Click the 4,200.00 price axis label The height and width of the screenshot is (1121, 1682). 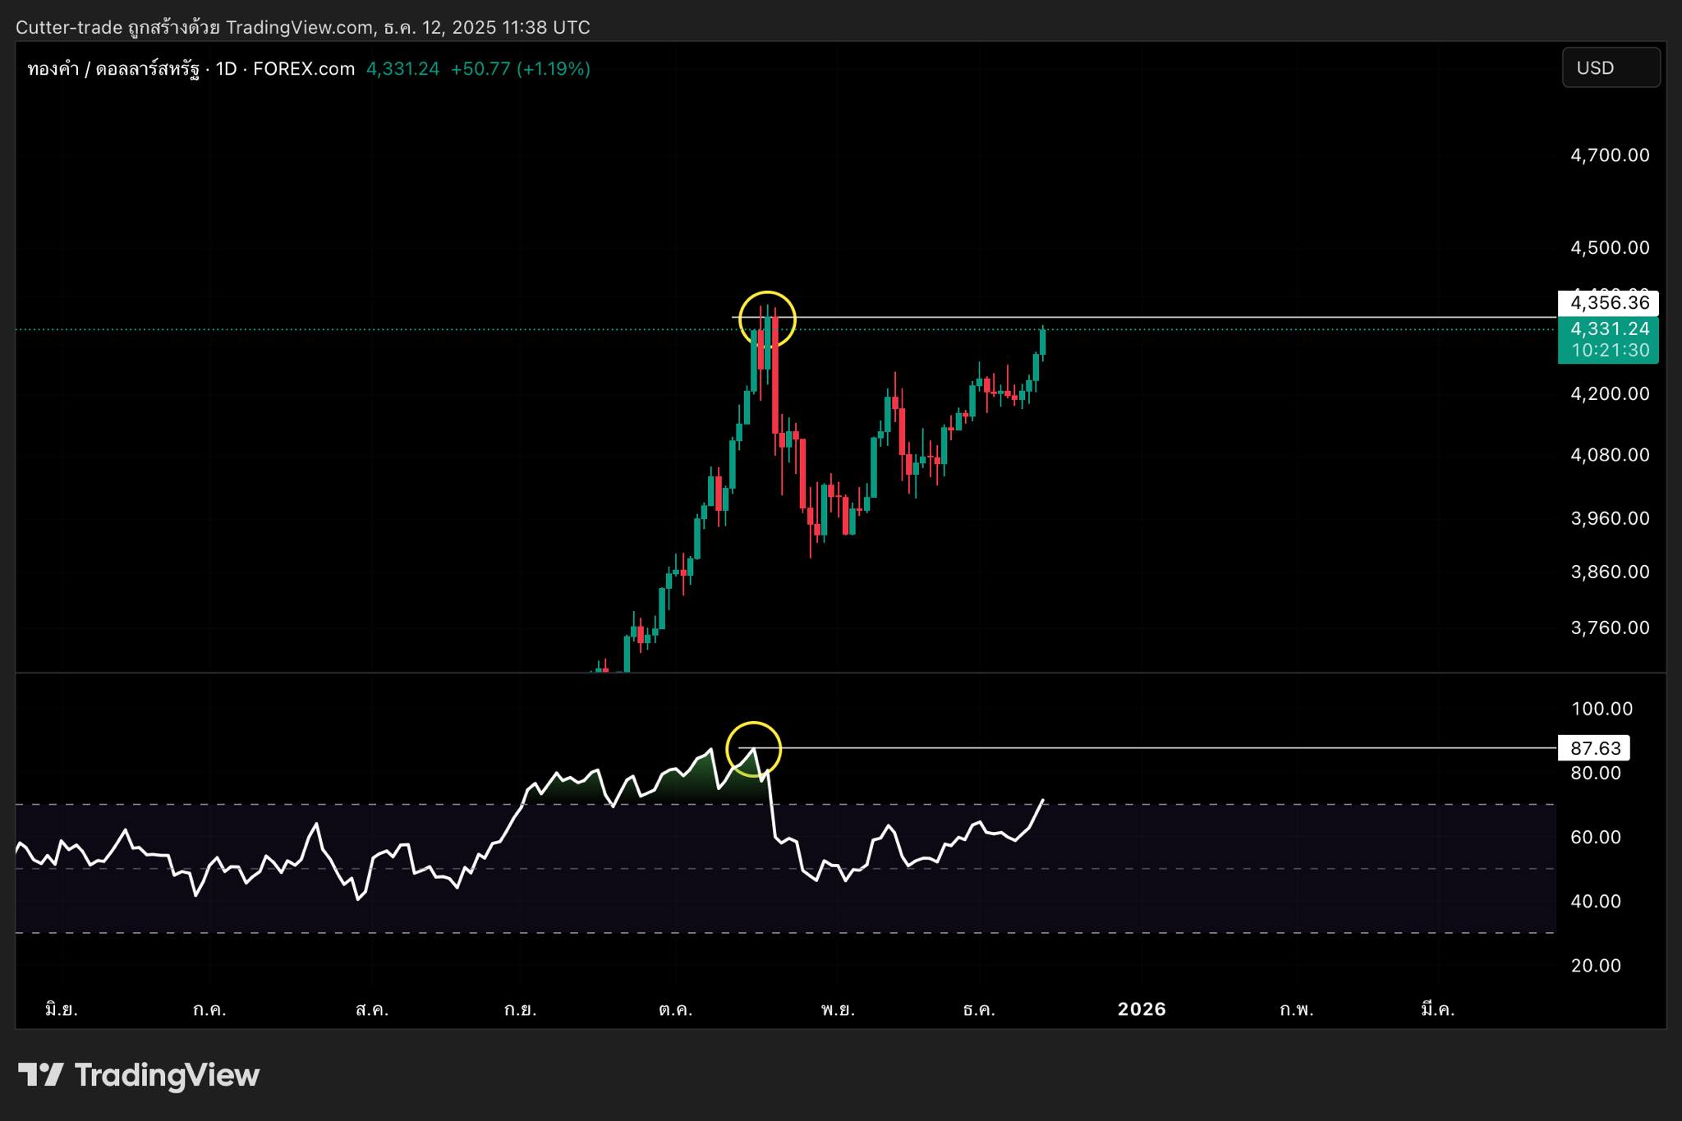point(1610,393)
